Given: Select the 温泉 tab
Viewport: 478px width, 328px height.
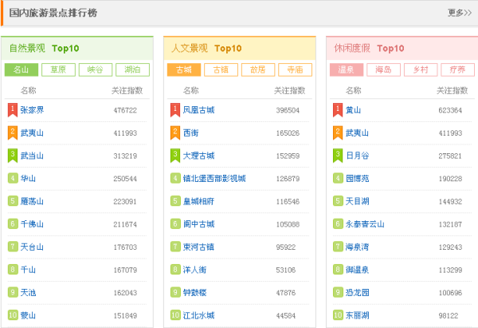Looking at the screenshot, I should (x=347, y=69).
